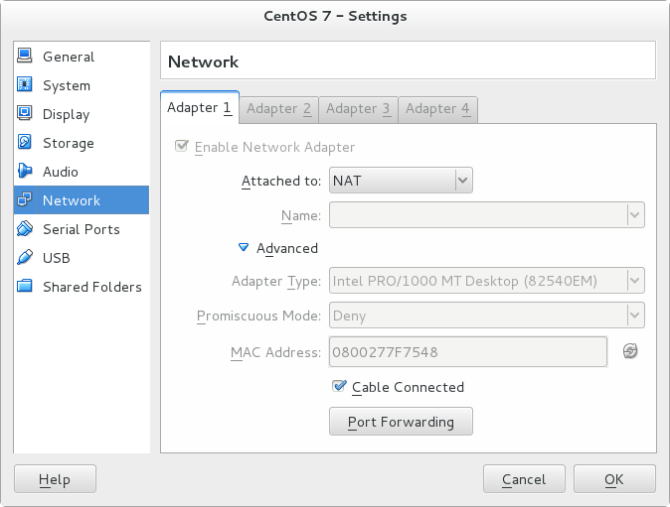Click the Attached to label

[281, 181]
